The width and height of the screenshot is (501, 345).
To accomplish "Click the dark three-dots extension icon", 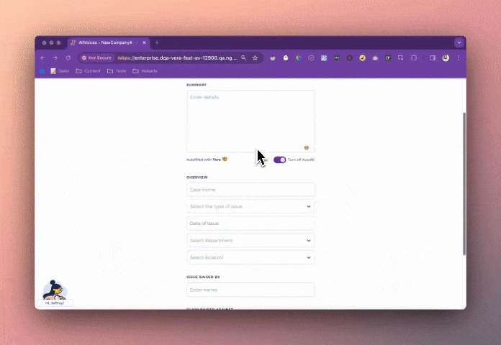I will (x=337, y=57).
